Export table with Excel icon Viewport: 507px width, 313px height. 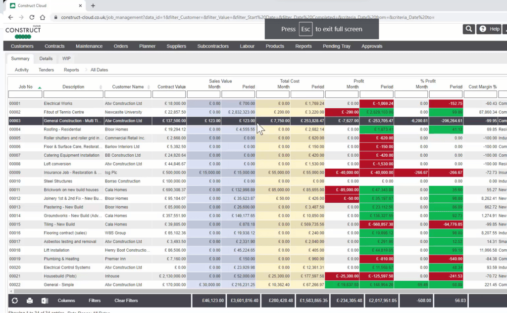click(45, 301)
